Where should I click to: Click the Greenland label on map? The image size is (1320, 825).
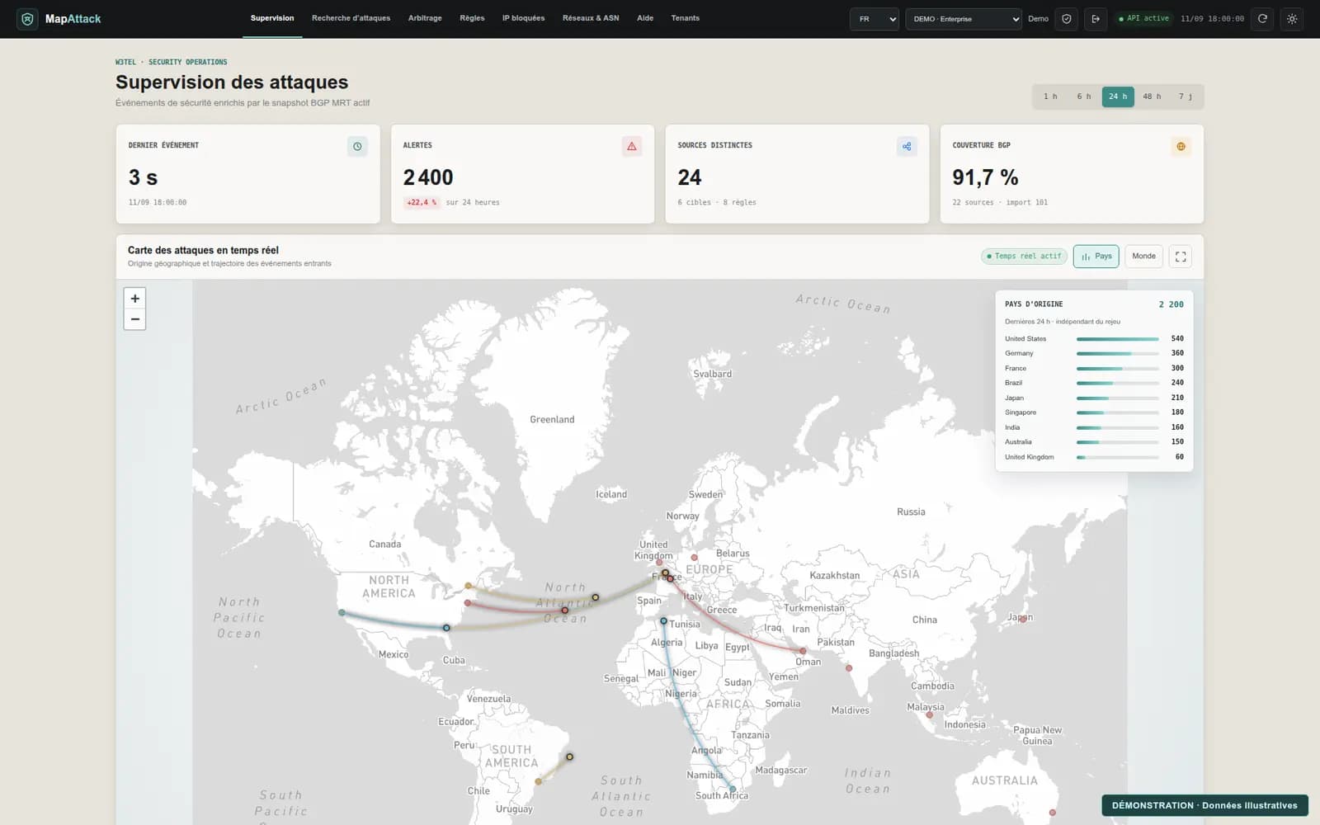point(552,420)
